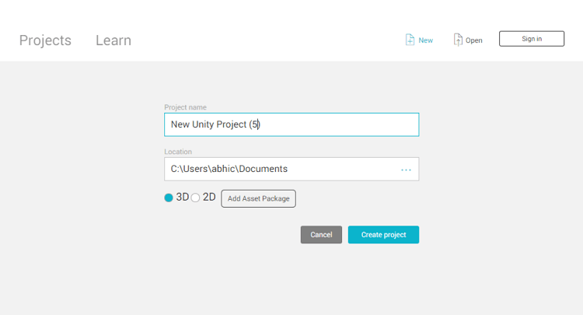The image size is (583, 315).
Task: Open the Add Asset Package dialog
Action: coord(258,198)
